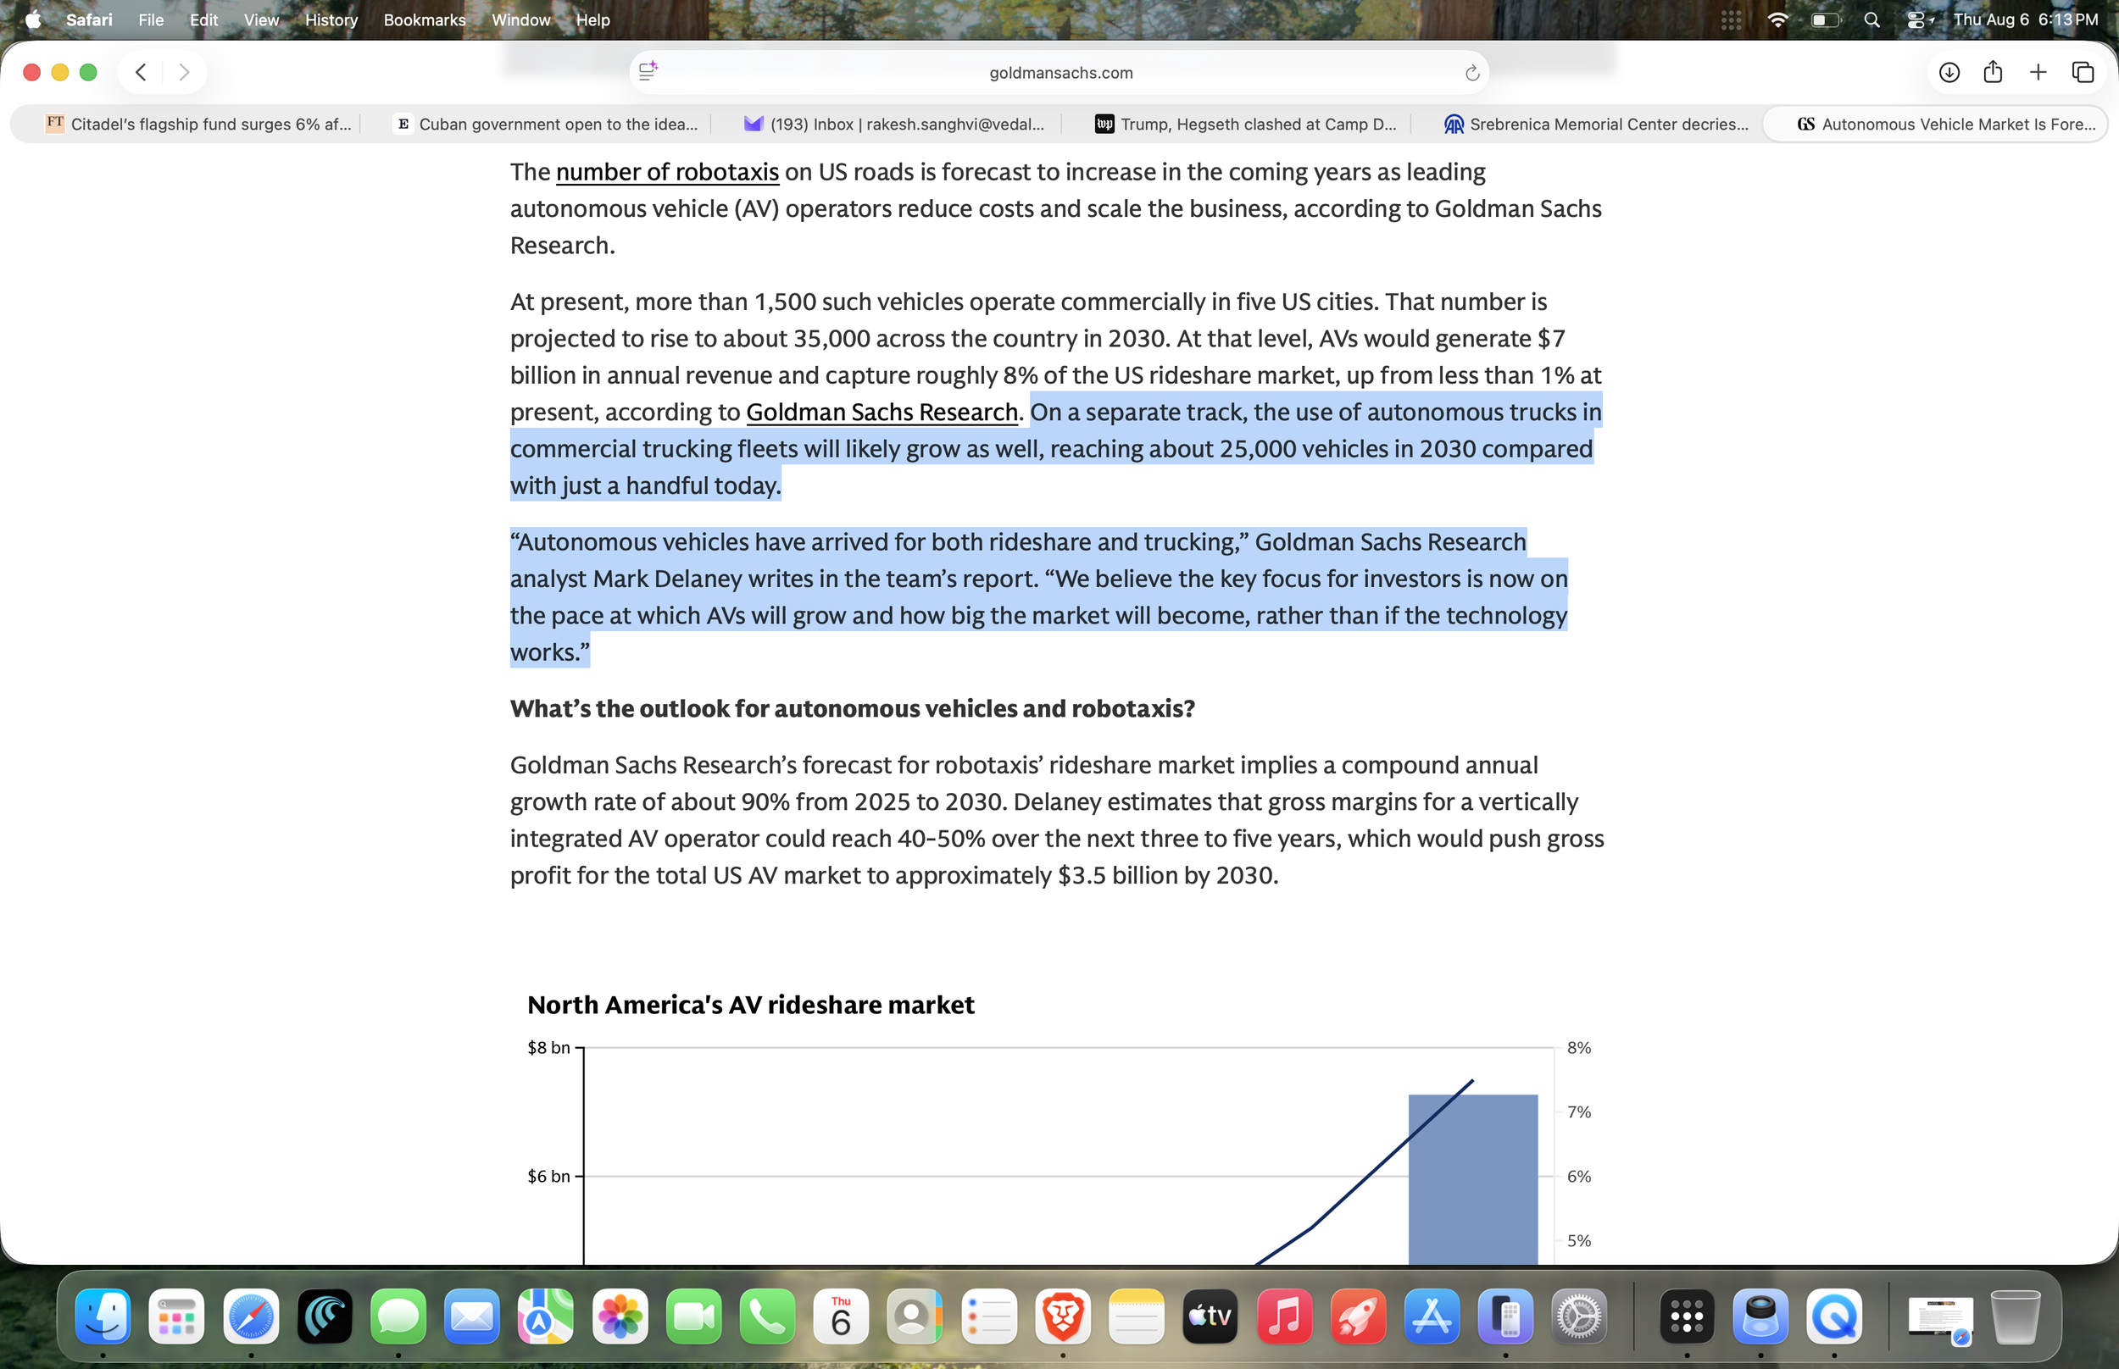
Task: Open the Safari application menu
Action: (89, 19)
